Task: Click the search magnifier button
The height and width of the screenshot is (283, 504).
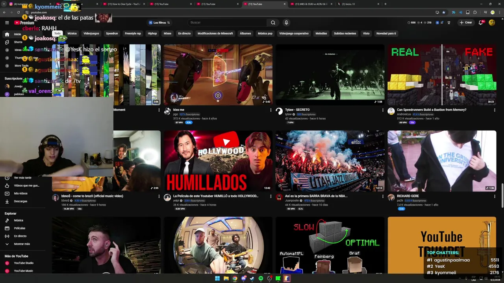Action: pos(273,22)
